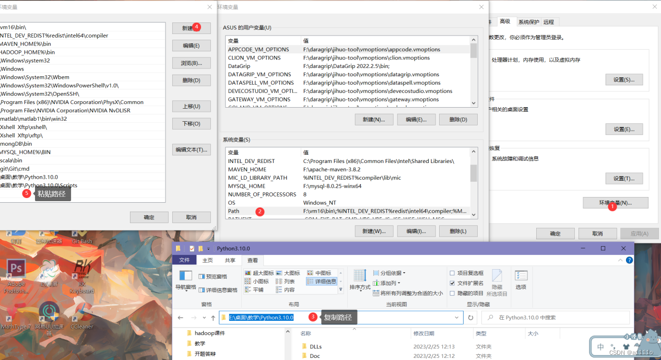Click 删除(D) under user variables
661x360 pixels.
(x=458, y=119)
